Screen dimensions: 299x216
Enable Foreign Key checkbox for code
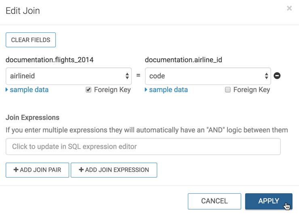click(x=228, y=90)
